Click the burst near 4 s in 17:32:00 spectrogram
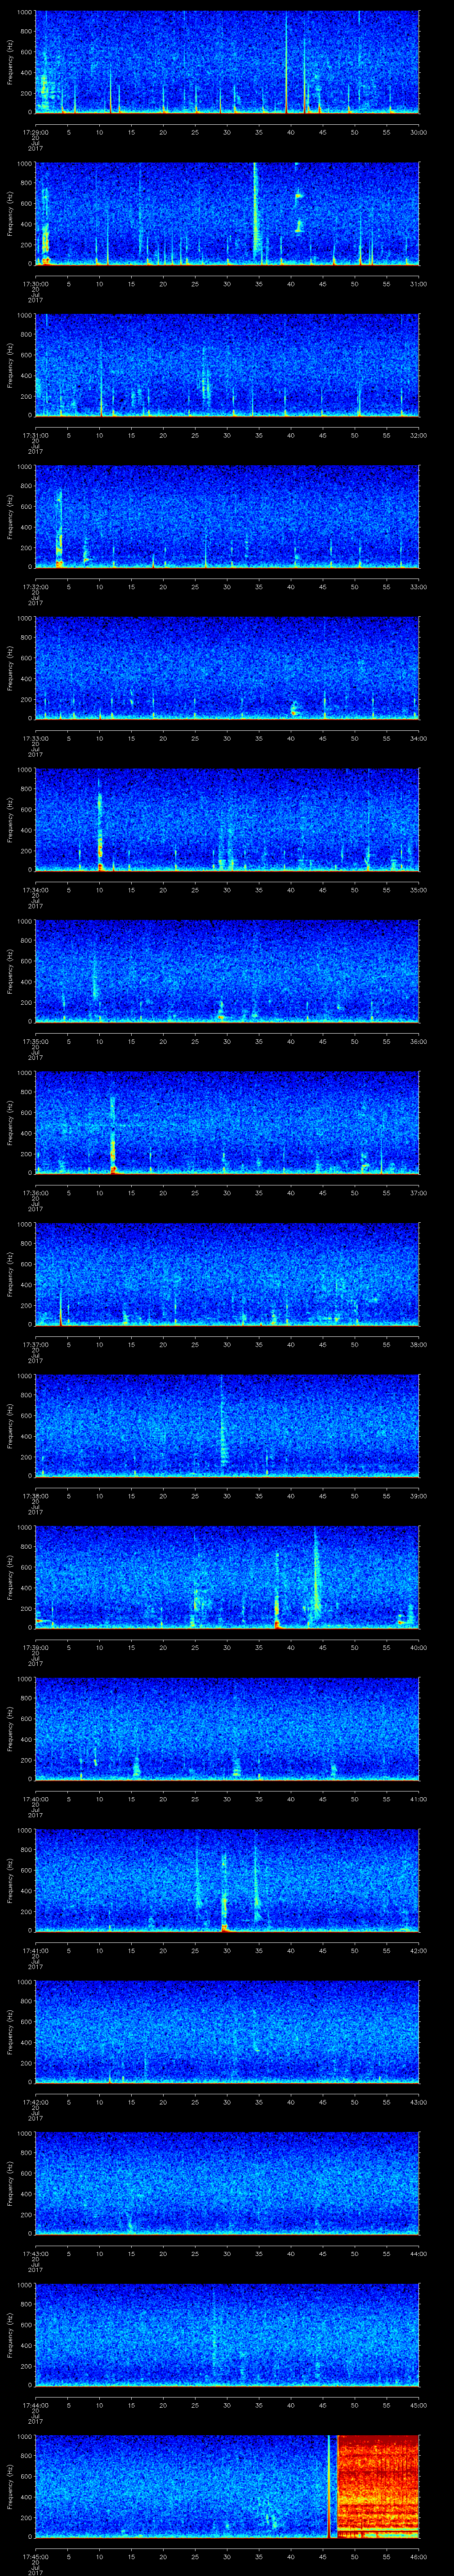Screen dimensions: 454x2576 point(60,525)
